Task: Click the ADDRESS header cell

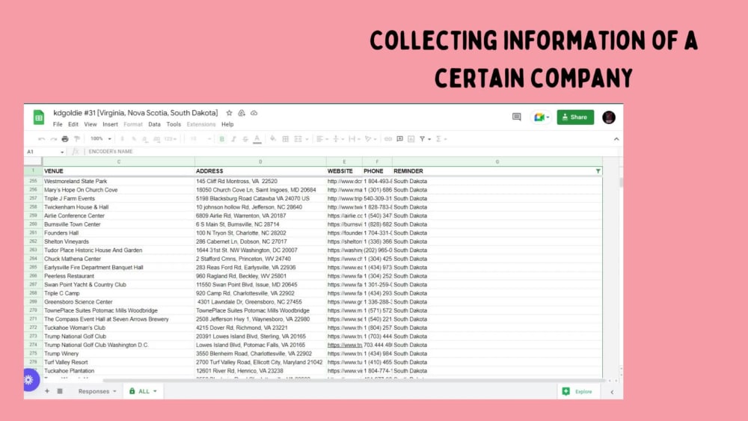Action: (260, 171)
